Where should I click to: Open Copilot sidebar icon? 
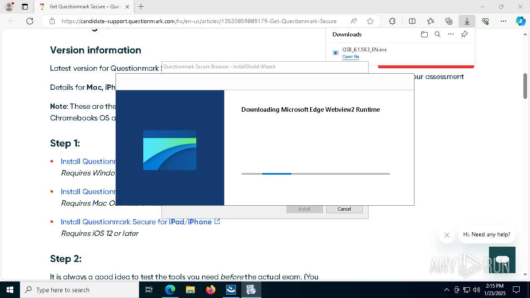pos(520,21)
